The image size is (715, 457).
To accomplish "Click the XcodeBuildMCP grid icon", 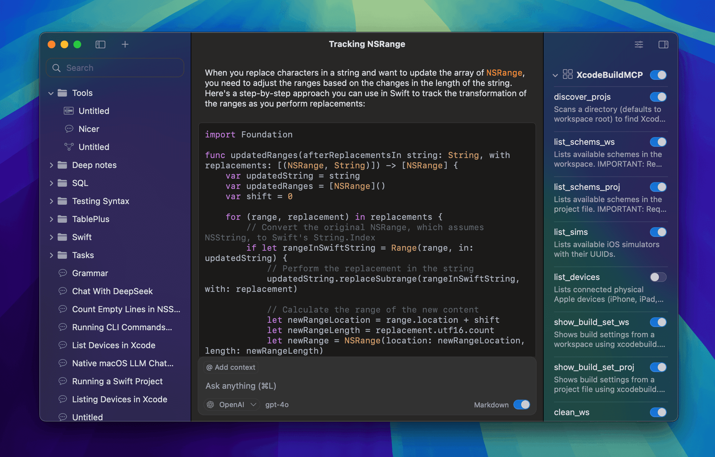I will click(x=567, y=74).
